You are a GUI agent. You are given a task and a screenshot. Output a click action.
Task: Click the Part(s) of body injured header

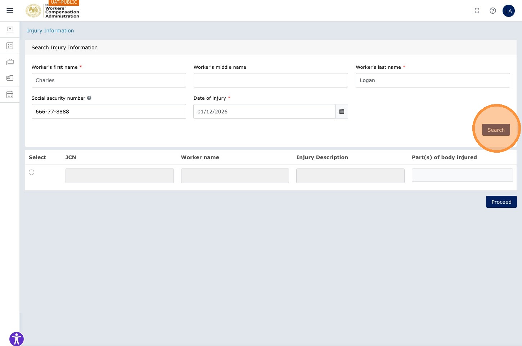pyautogui.click(x=444, y=157)
